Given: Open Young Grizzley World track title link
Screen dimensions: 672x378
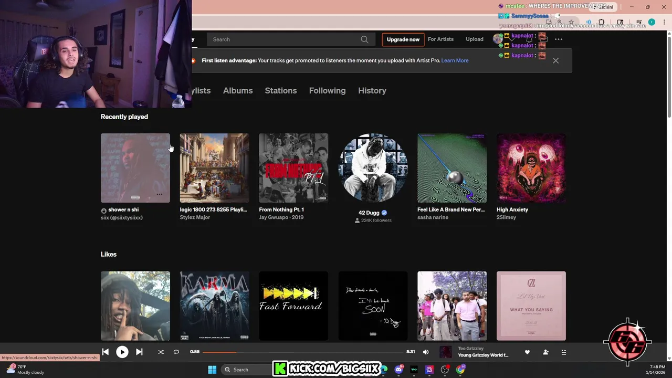Looking at the screenshot, I should click(x=483, y=355).
